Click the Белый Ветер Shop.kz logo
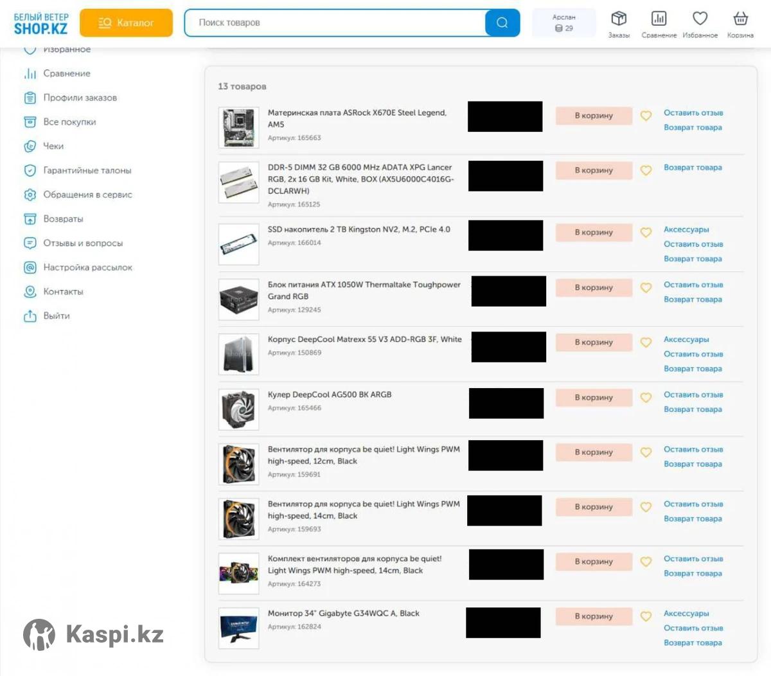 40,24
